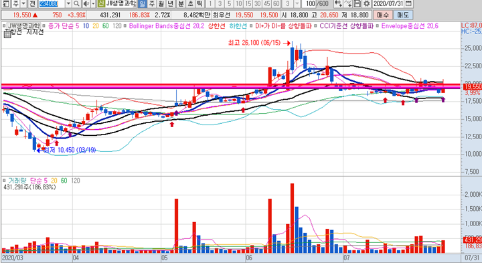482x263 pixels.
Task: Open the custom interval dropdown arrow
Action: [x=297, y=4]
